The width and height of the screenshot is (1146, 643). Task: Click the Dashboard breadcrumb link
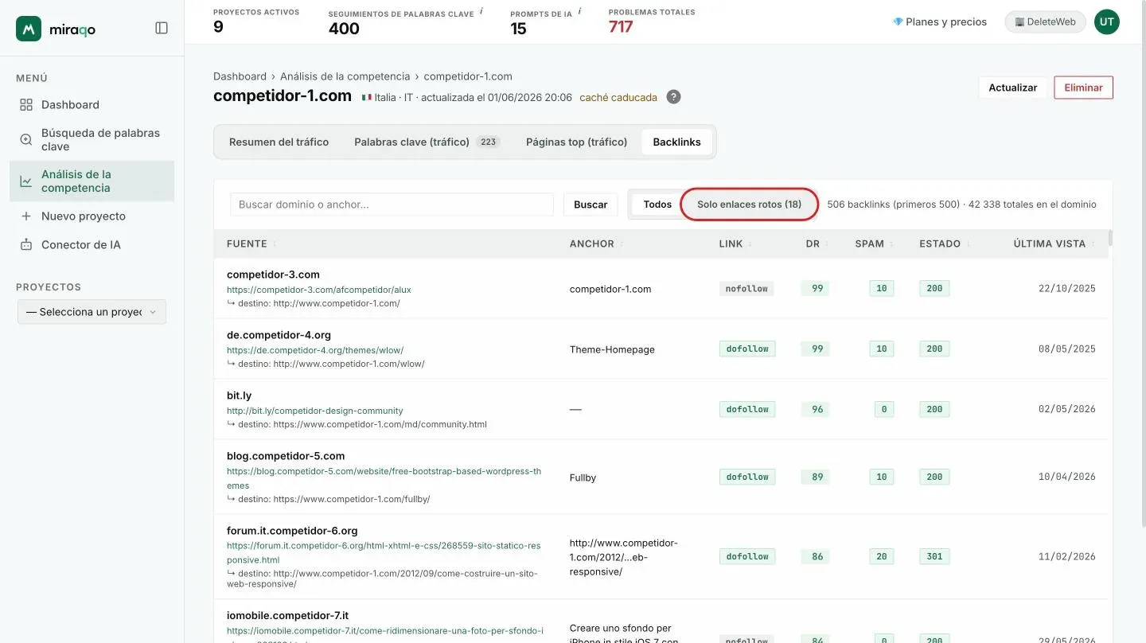(x=240, y=76)
